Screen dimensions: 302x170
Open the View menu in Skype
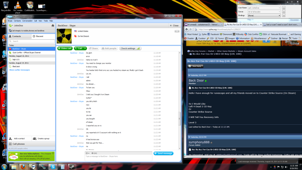point(40,21)
